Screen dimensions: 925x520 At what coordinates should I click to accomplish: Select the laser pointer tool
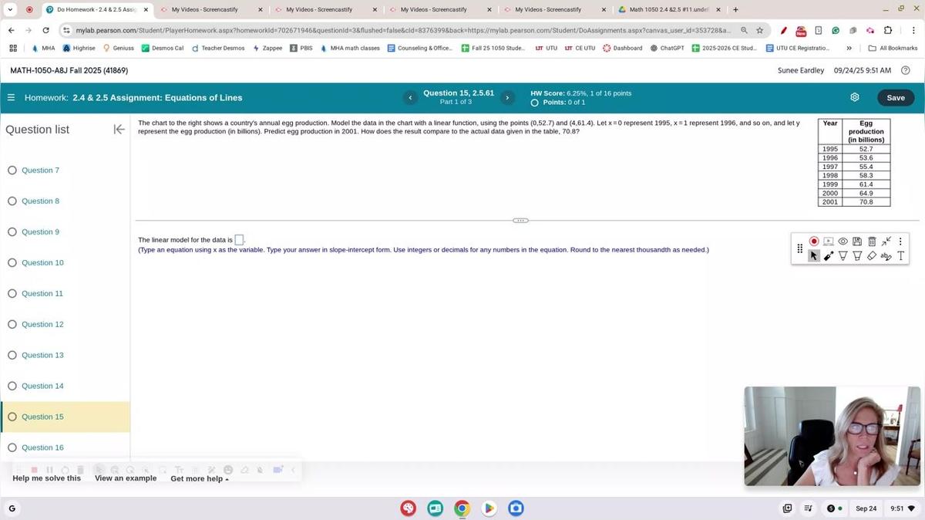pyautogui.click(x=829, y=255)
